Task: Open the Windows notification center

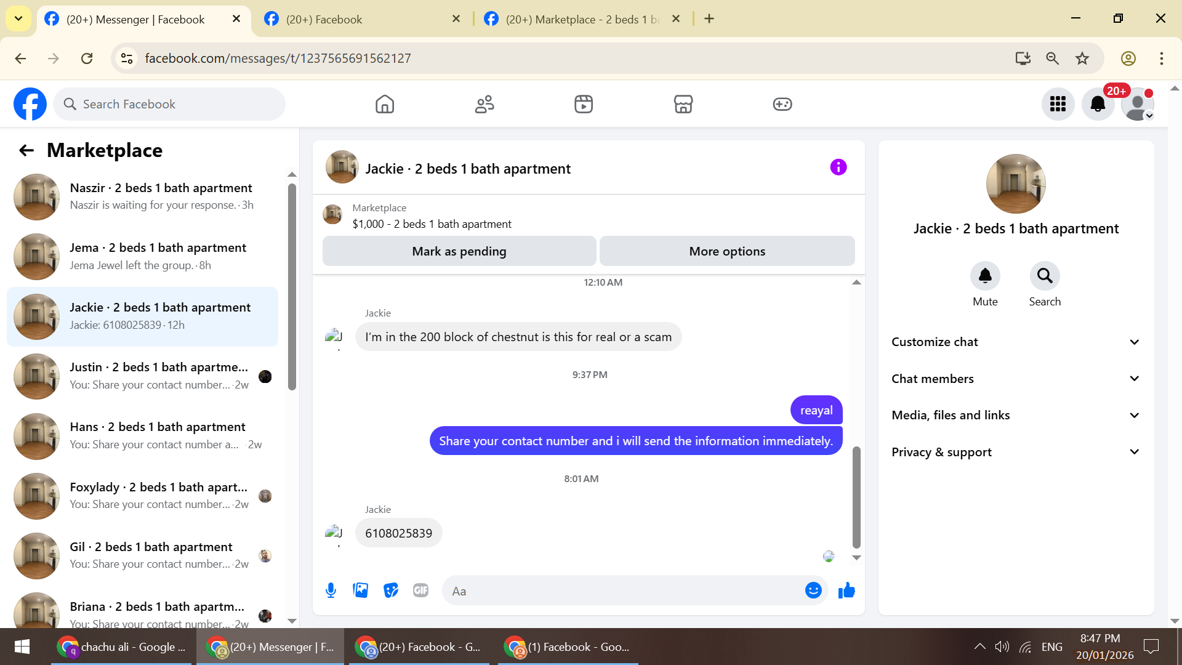Action: (x=1151, y=647)
